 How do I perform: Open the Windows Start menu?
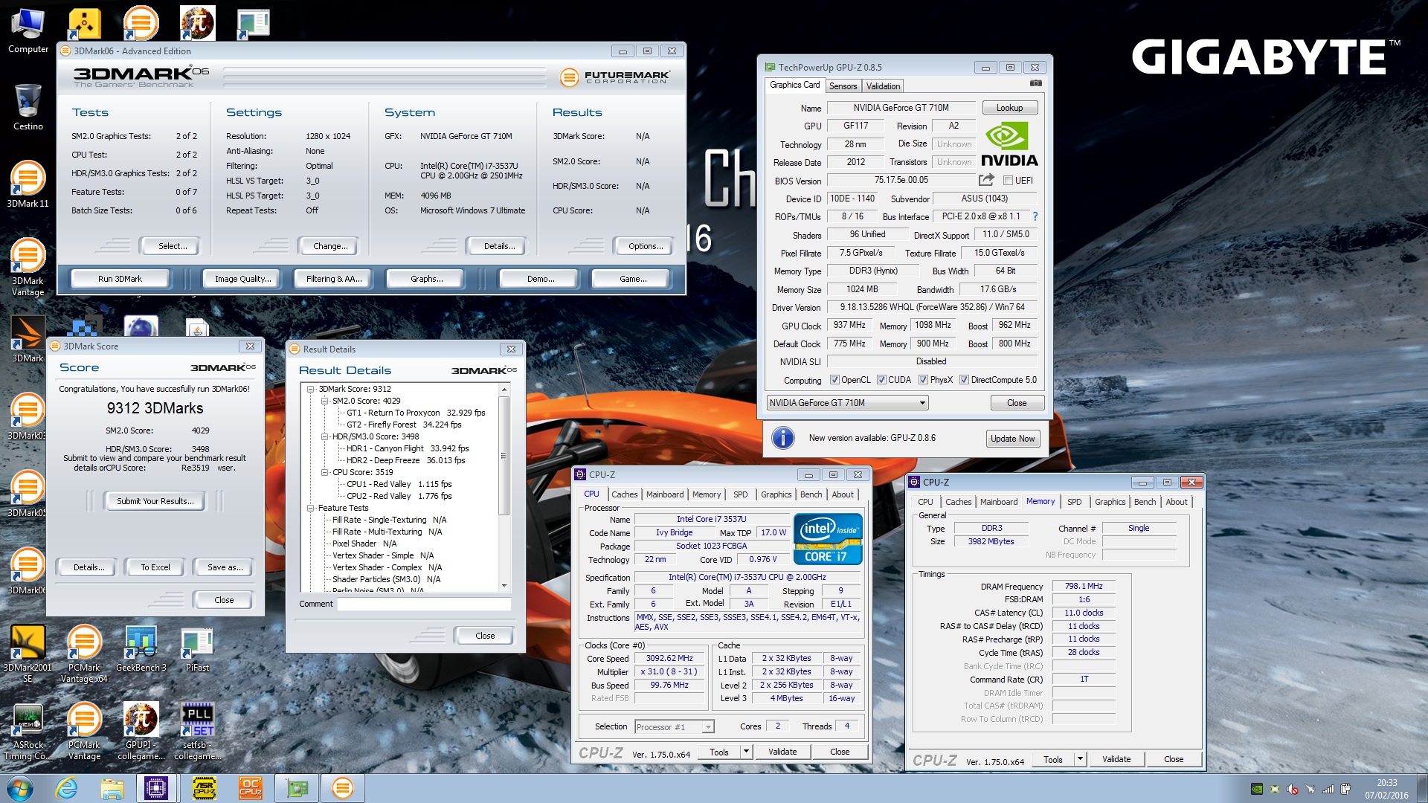tap(20, 788)
